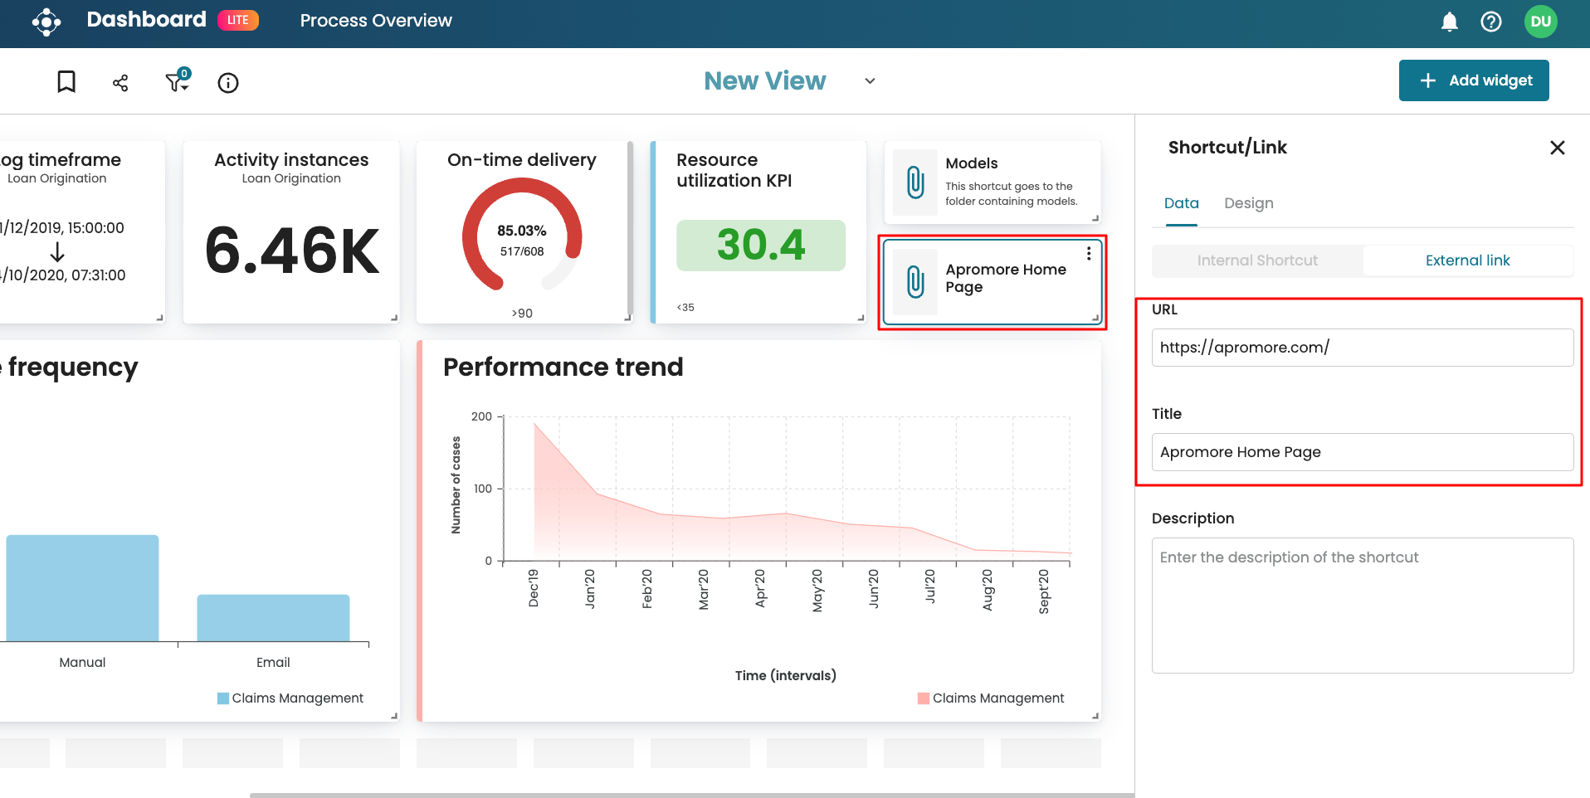The image size is (1590, 798).
Task: Select the External link option
Action: 1467,260
